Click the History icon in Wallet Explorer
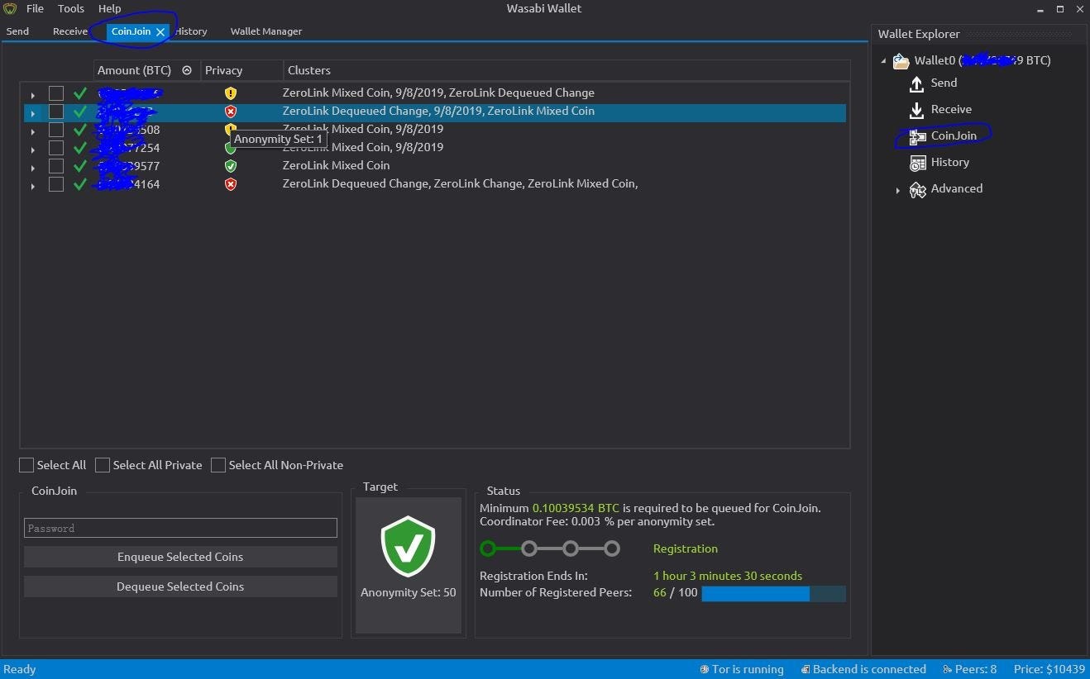 pyautogui.click(x=917, y=163)
